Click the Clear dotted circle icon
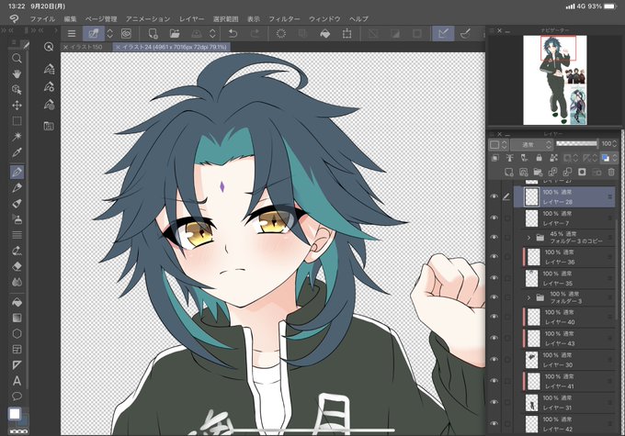The width and height of the screenshot is (625, 436). pyautogui.click(x=281, y=34)
